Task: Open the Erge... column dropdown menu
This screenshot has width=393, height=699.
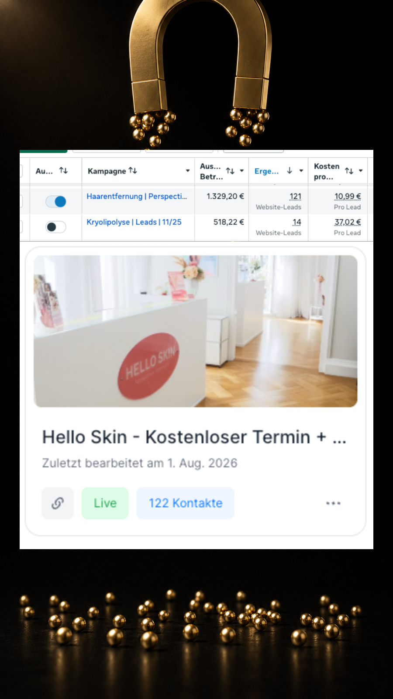Action: (x=301, y=171)
